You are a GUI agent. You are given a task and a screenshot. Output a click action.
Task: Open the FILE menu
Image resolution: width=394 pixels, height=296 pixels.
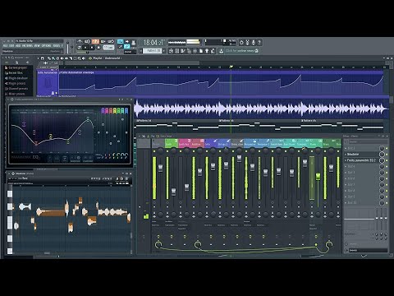coord(5,46)
